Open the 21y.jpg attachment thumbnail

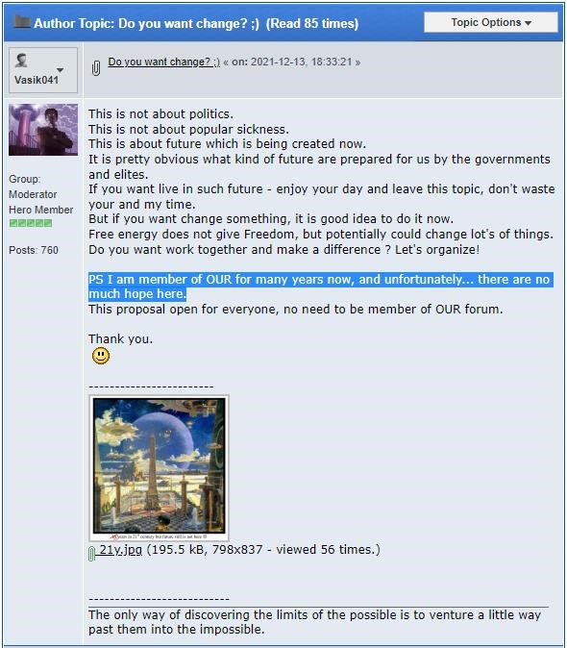(x=159, y=468)
